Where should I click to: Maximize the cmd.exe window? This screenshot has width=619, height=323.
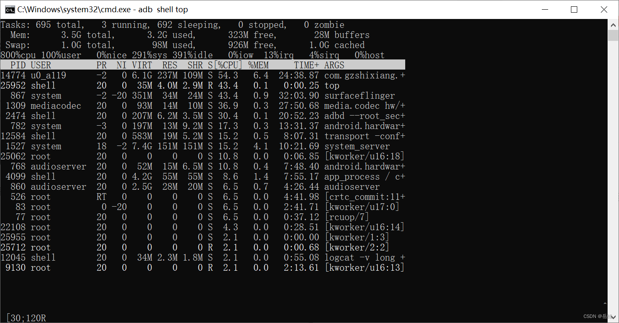(x=574, y=9)
